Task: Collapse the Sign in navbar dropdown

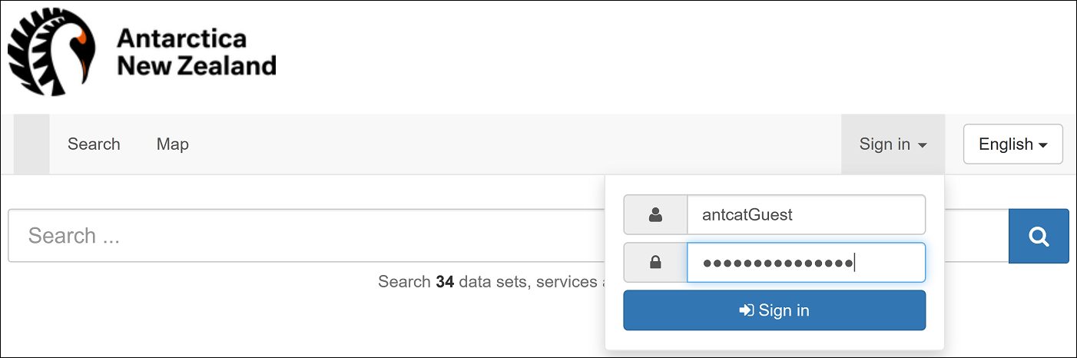Action: tap(893, 144)
